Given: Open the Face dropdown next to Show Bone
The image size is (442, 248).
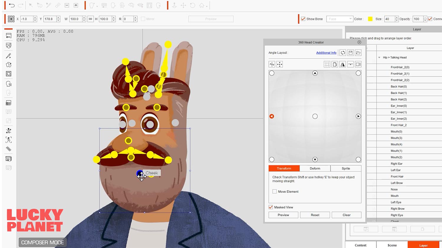Looking at the screenshot, I should (339, 19).
